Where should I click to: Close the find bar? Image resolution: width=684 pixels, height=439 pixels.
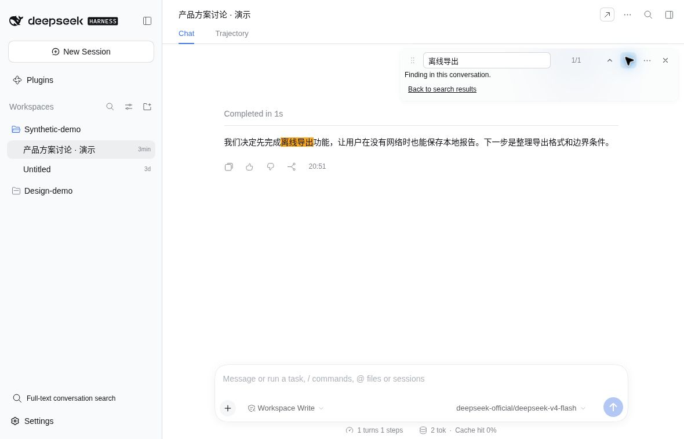[665, 60]
